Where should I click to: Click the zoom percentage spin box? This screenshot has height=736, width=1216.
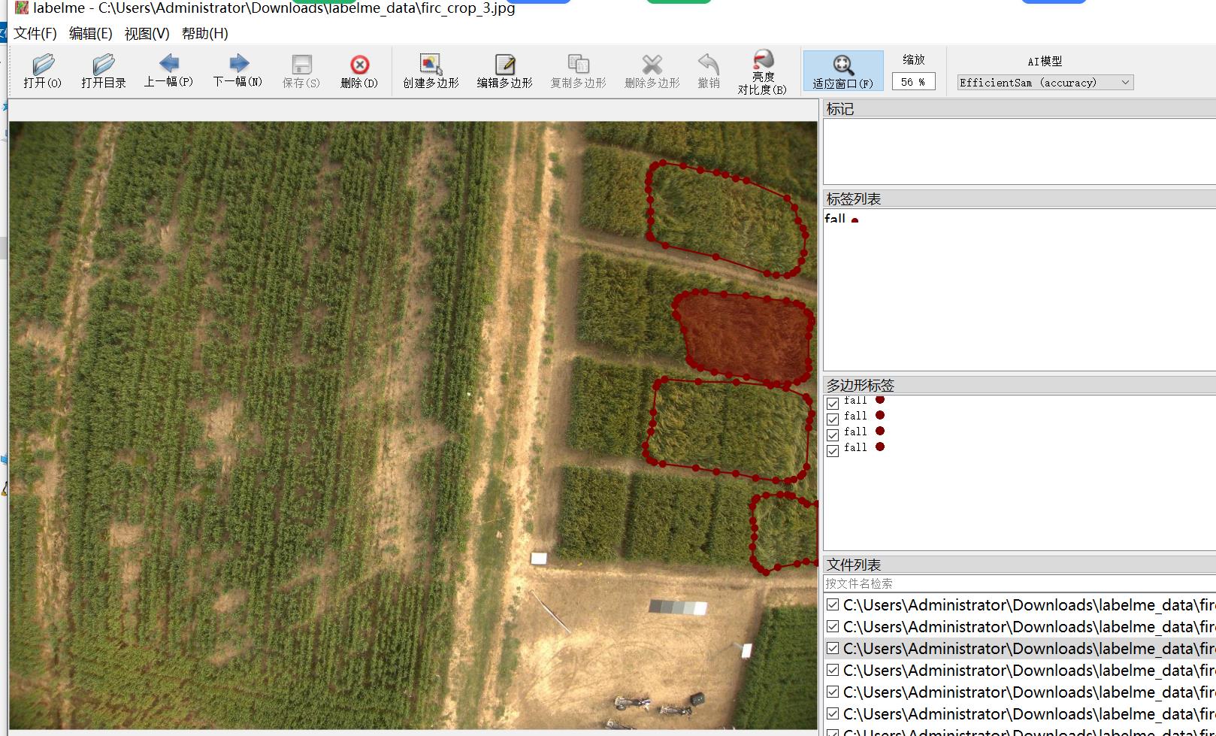click(912, 82)
